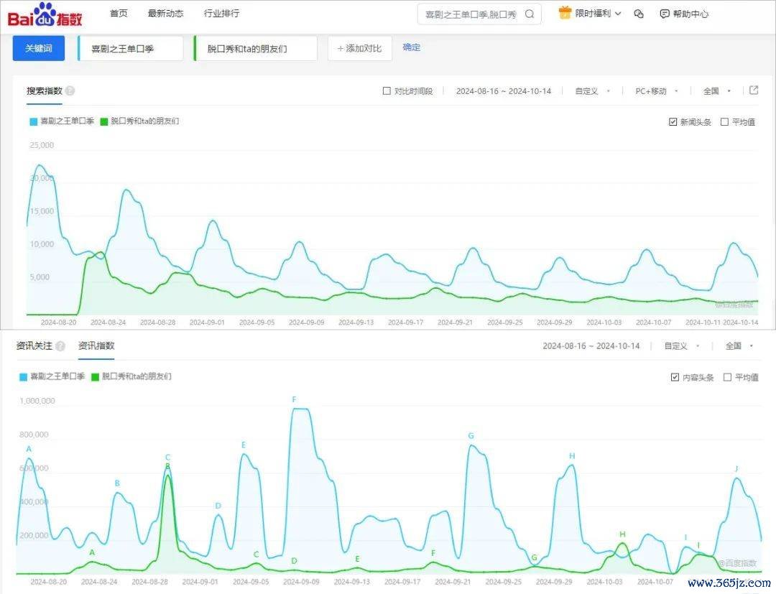
Task: Toggle blue 喜剧之王单口季 legend swatch in search chart
Action: tap(33, 121)
